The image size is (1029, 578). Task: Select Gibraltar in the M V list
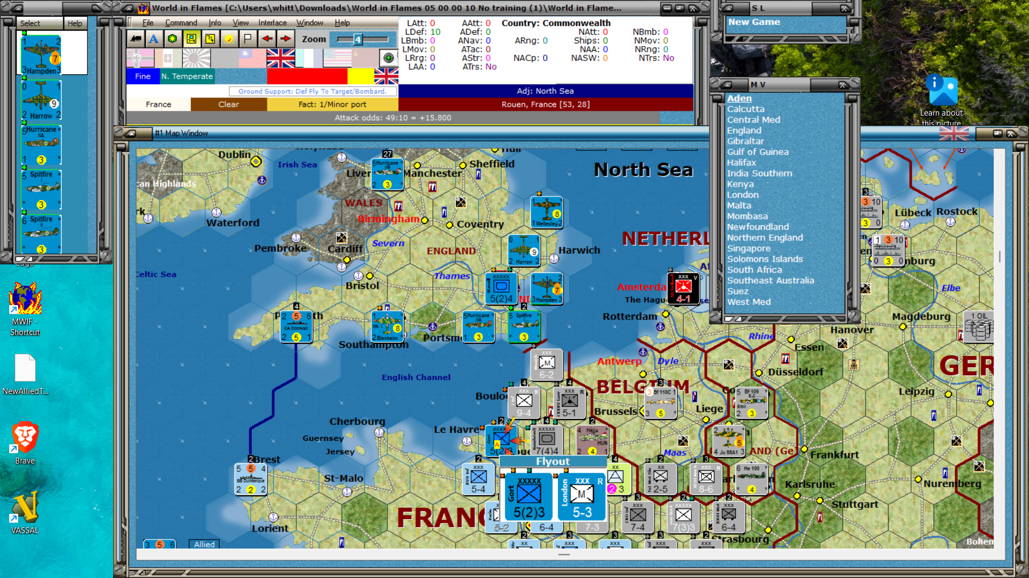(745, 141)
